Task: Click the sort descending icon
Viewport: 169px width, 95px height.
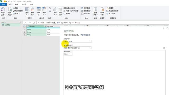Action: [x=50, y=11]
